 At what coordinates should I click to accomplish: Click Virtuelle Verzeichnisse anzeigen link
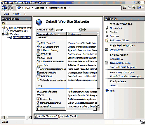pyautogui.click(x=126, y=76)
